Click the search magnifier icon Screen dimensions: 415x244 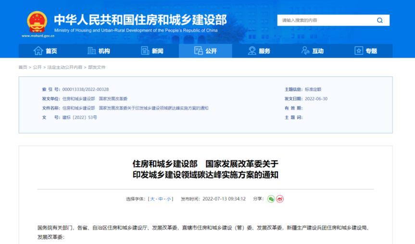coord(380,20)
